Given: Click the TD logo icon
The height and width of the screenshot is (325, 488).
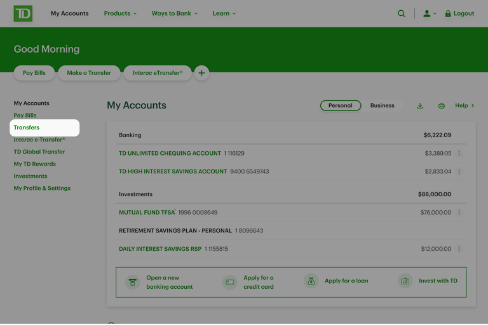Looking at the screenshot, I should click(23, 13).
